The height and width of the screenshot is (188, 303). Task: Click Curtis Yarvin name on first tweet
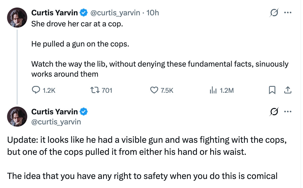tap(54, 13)
